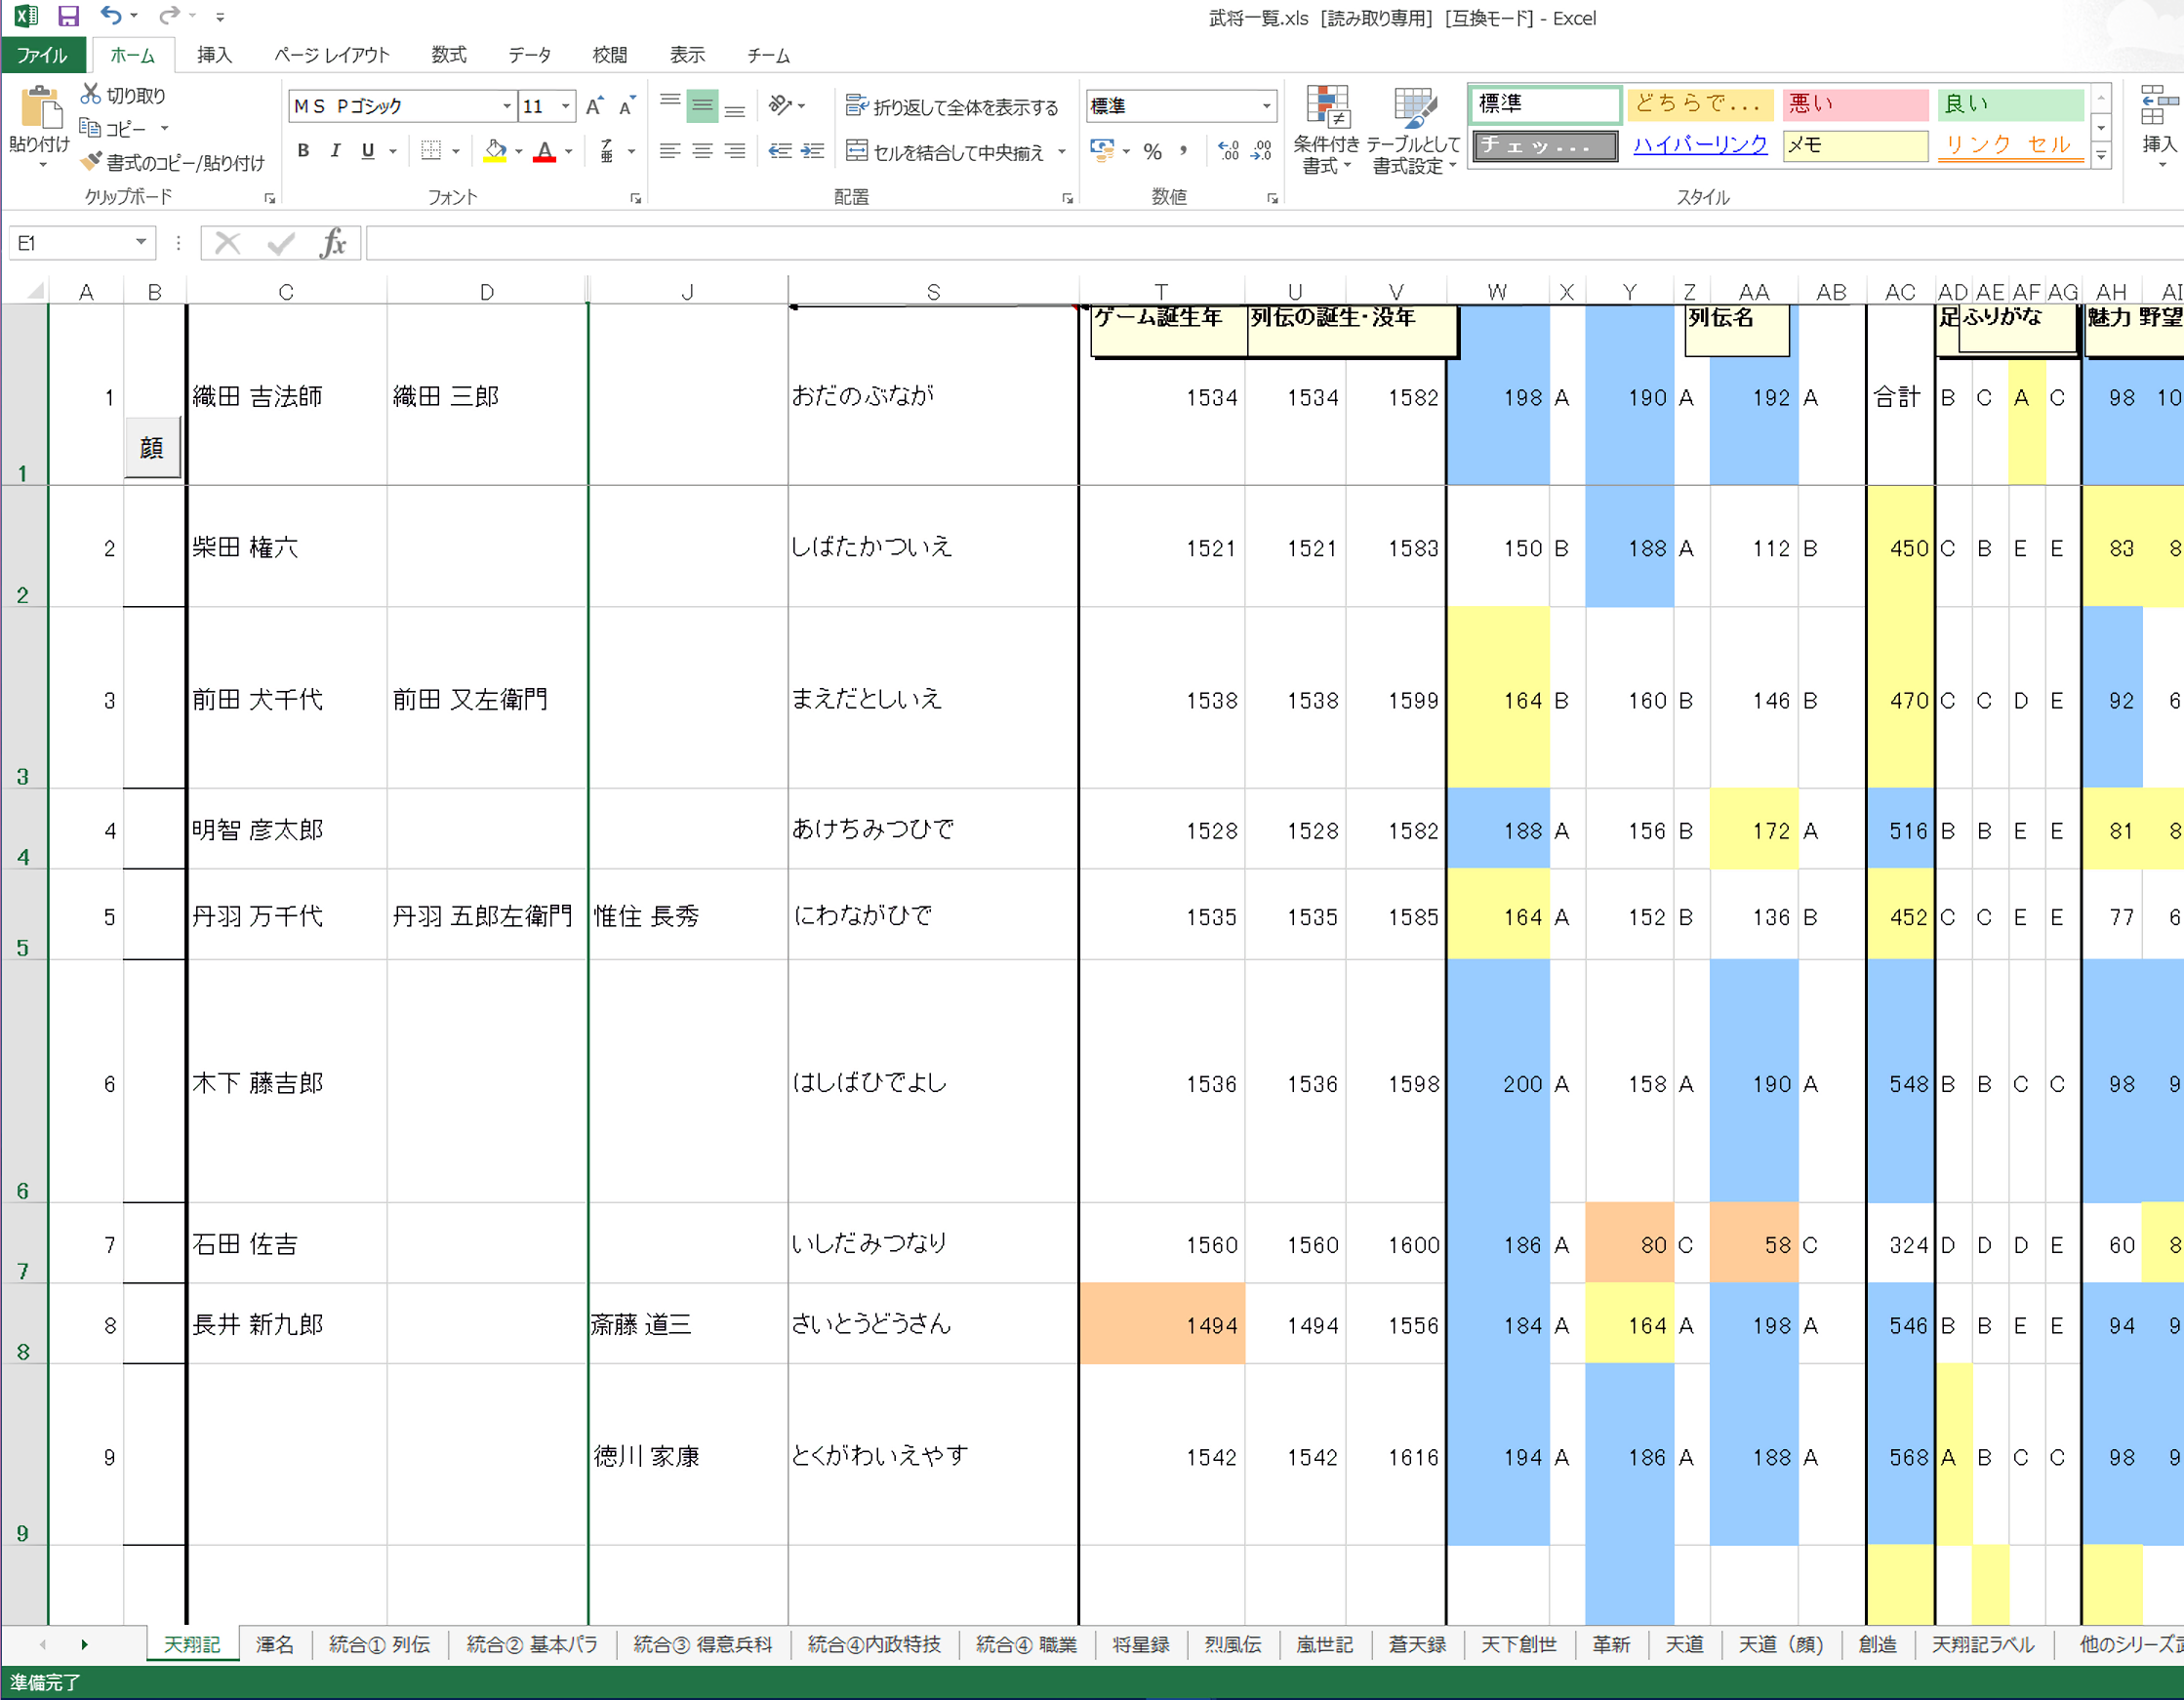Toggle Italic formatting button

point(336,151)
